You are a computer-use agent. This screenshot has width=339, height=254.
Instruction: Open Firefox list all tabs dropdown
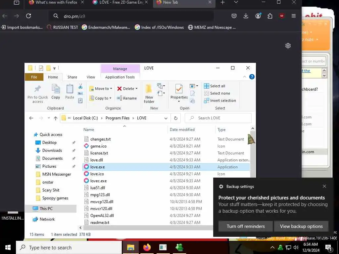[236, 2]
